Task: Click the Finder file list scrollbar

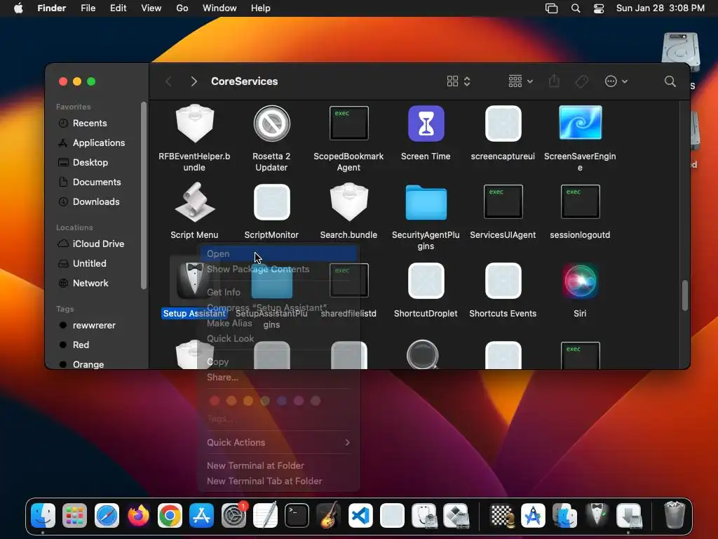Action: 684,295
